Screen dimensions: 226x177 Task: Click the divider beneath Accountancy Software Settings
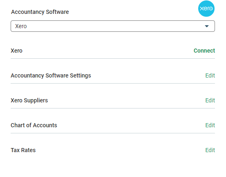(x=113, y=83)
